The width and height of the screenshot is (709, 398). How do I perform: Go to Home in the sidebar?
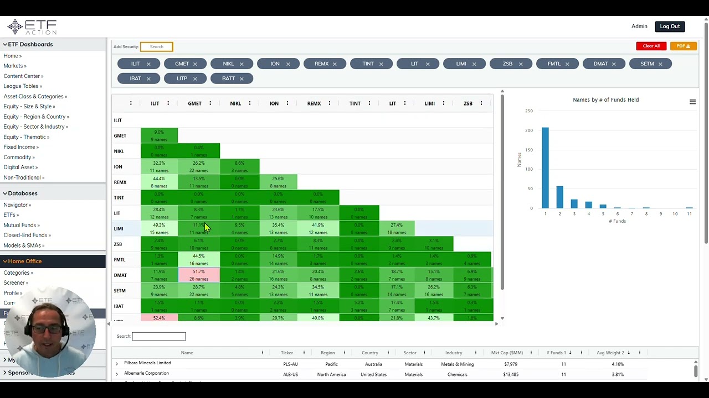pos(12,56)
